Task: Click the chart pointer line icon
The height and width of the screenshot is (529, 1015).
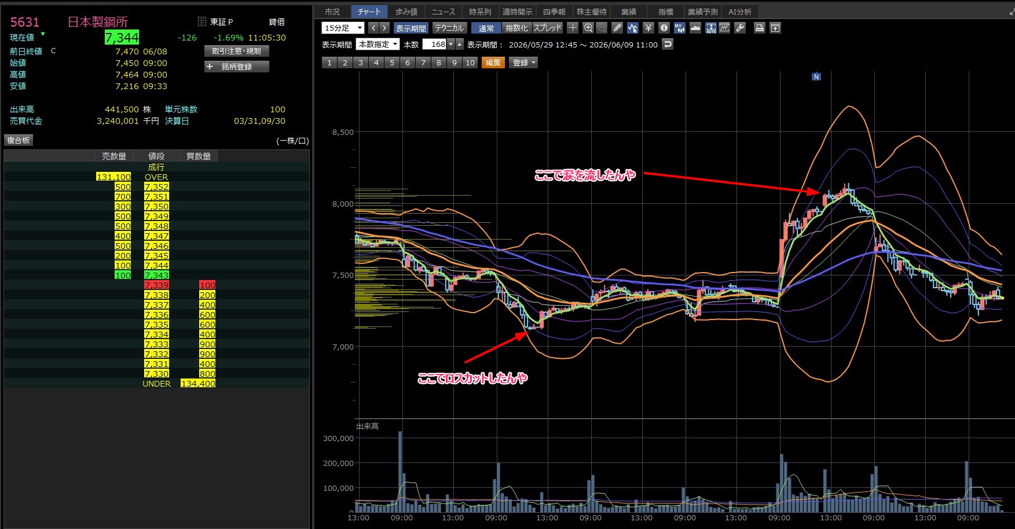Action: [633, 28]
